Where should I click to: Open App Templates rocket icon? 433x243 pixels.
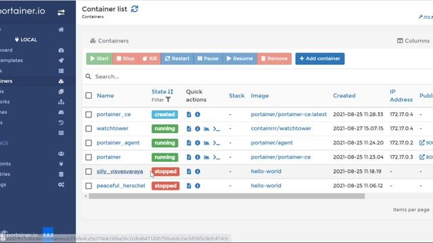(61, 60)
